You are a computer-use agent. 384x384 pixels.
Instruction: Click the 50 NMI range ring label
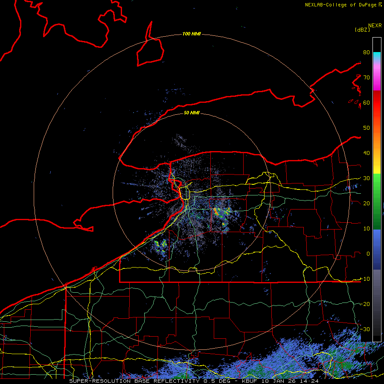pos(192,113)
